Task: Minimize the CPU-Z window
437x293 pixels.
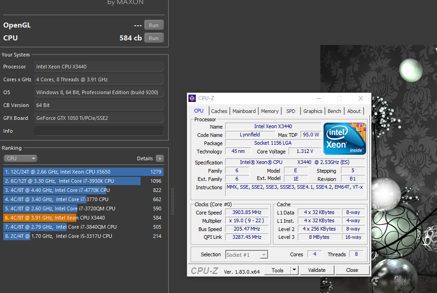Action: click(x=319, y=98)
